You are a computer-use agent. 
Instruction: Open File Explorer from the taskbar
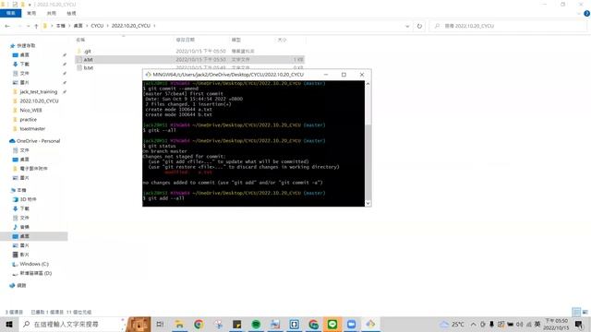179,324
